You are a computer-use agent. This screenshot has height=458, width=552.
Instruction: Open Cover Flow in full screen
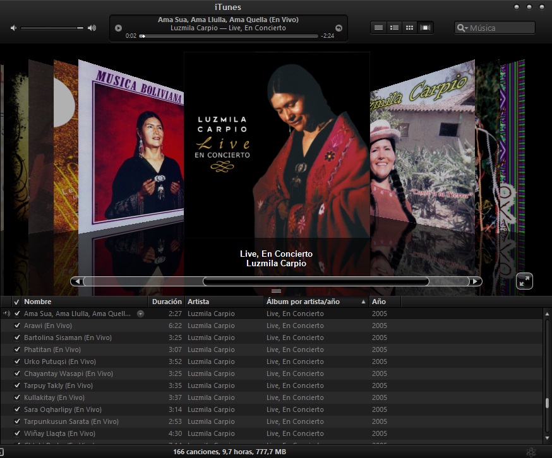524,281
